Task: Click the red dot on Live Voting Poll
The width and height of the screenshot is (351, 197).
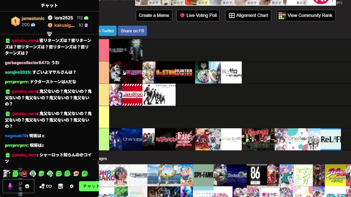Action: pyautogui.click(x=182, y=16)
